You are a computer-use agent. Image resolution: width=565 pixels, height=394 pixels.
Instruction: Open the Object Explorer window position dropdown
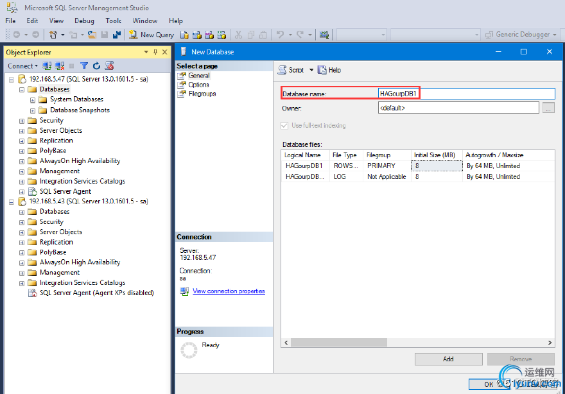(146, 52)
